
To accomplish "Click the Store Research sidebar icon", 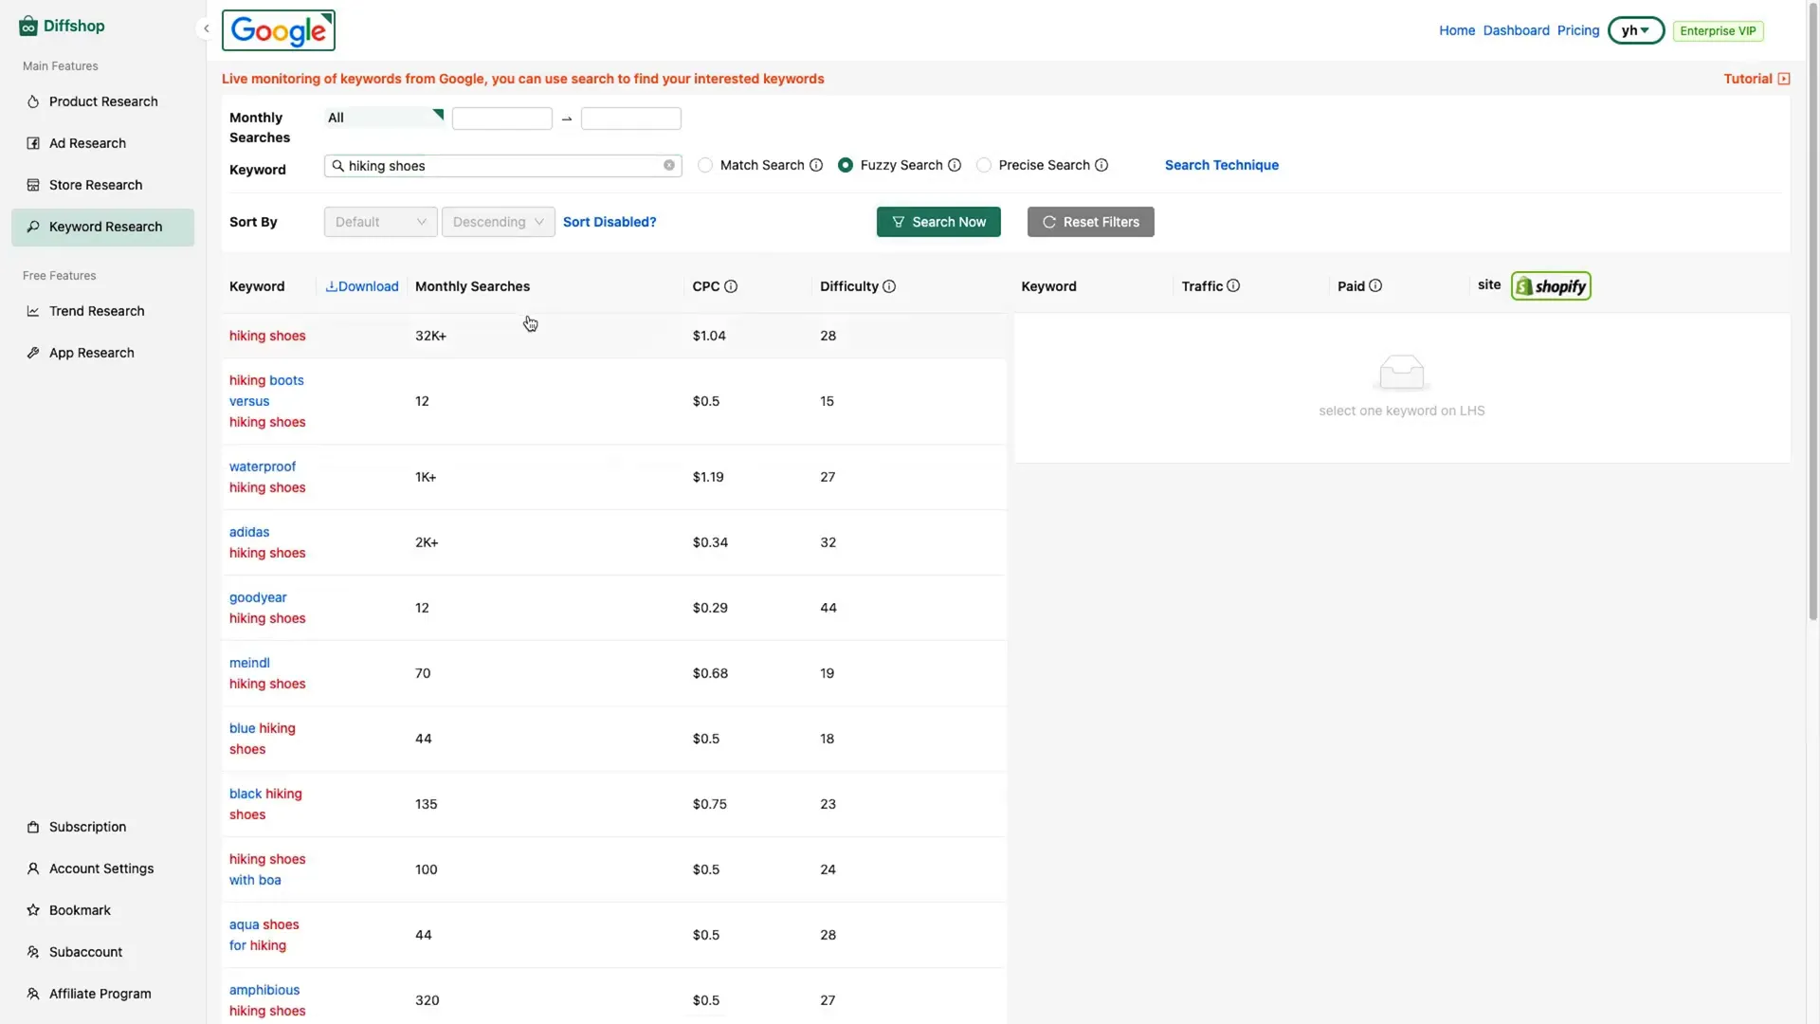I will 32,185.
